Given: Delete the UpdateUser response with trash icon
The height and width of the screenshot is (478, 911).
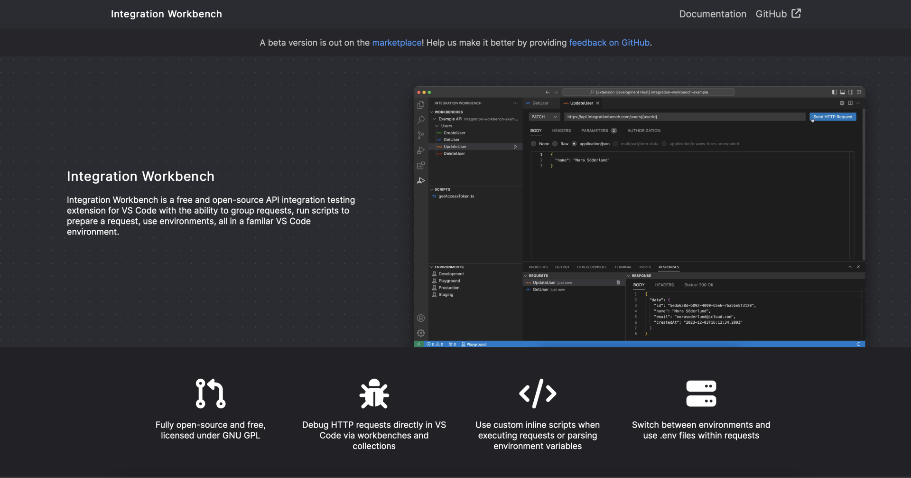Looking at the screenshot, I should 618,282.
